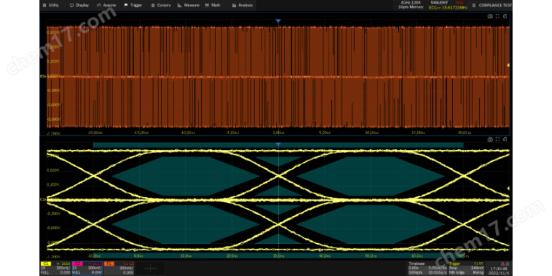Open the Trigger menu
This screenshot has width=552, height=276.
pyautogui.click(x=133, y=5)
